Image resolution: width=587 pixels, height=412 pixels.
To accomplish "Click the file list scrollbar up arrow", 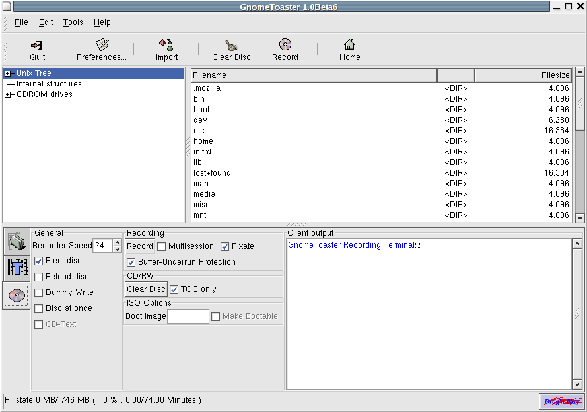I will pyautogui.click(x=580, y=72).
